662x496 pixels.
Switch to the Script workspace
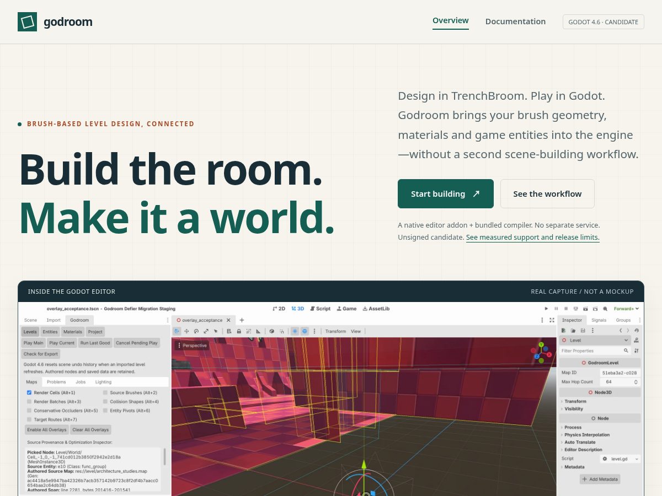[x=320, y=309]
